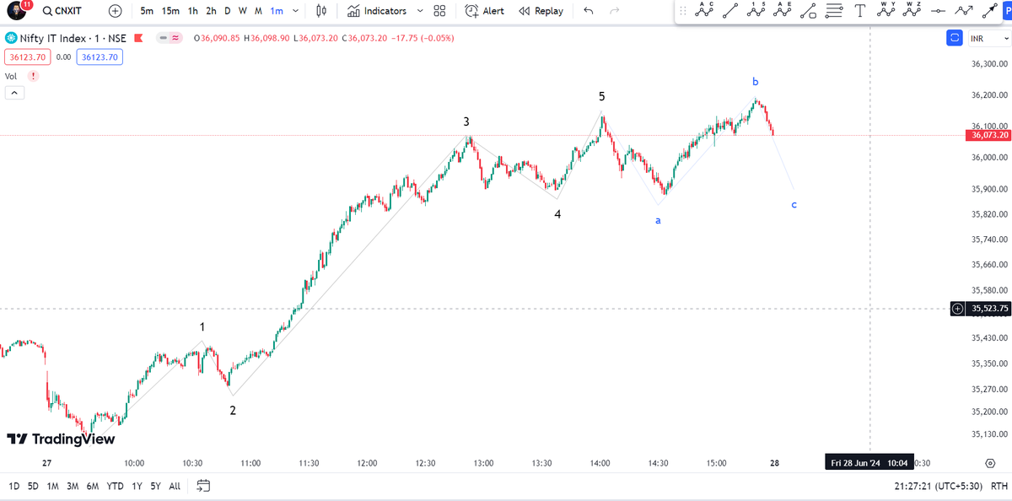Set range to 1D

pos(14,486)
